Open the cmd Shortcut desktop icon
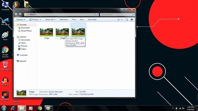The image size is (198, 111). coord(16,101)
